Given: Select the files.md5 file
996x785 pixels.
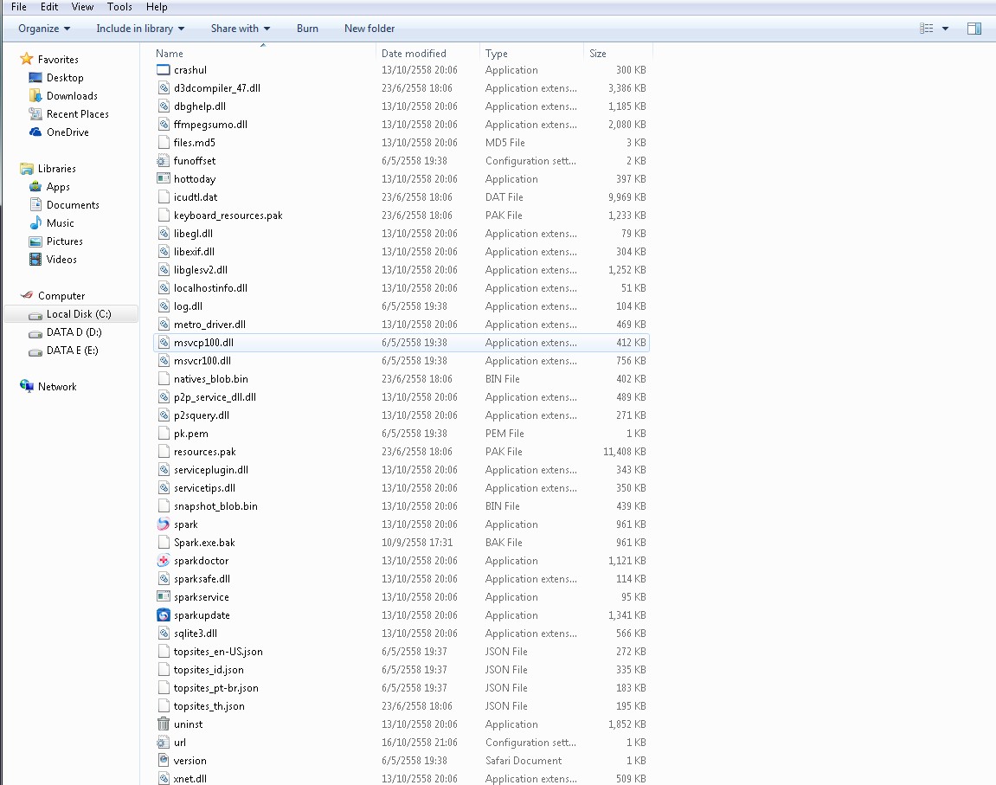Looking at the screenshot, I should coord(401,143).
